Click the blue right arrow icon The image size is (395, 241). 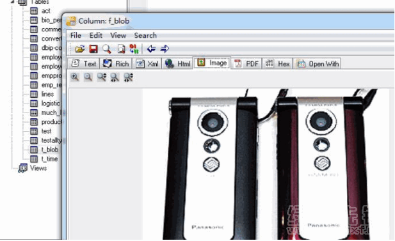click(x=165, y=49)
